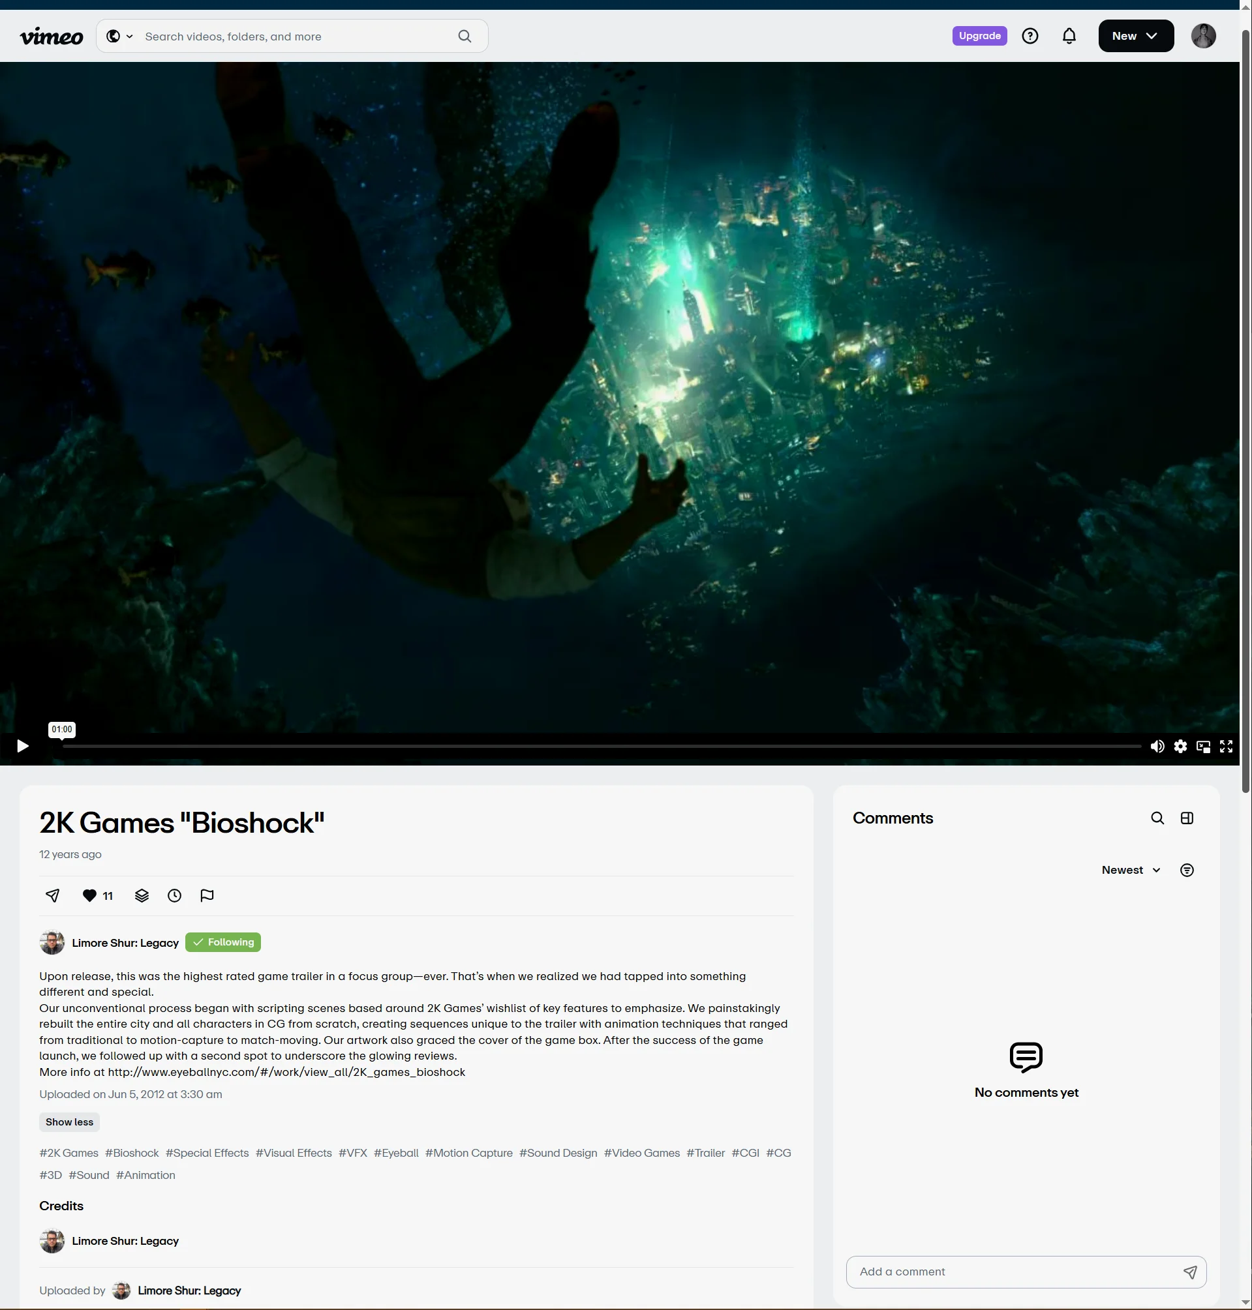Click the uploaded date Jun 5, 2012 text
Screen dimensions: 1252x1310
(130, 1094)
